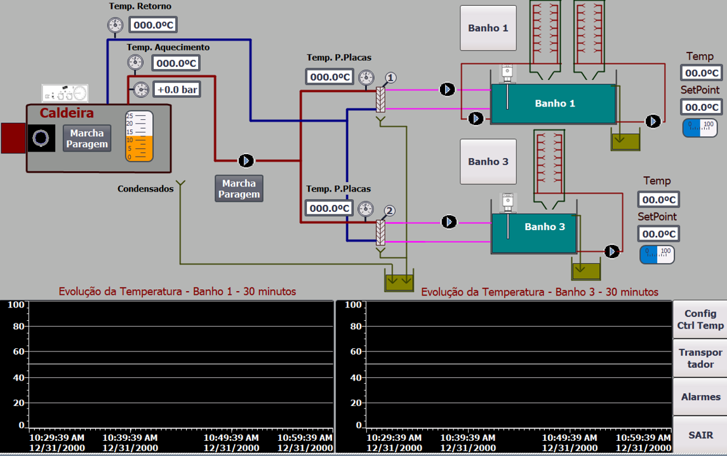Toggle Marcha Paragem inside the Caldeira
This screenshot has height=456, width=727.
point(87,138)
